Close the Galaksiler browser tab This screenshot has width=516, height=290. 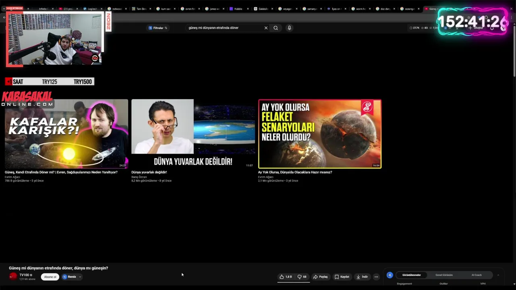coord(273,8)
